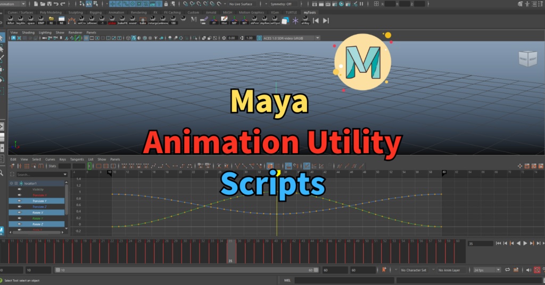Image resolution: width=545 pixels, height=285 pixels.
Task: Open the No Character Set dropdown
Action: (413, 270)
